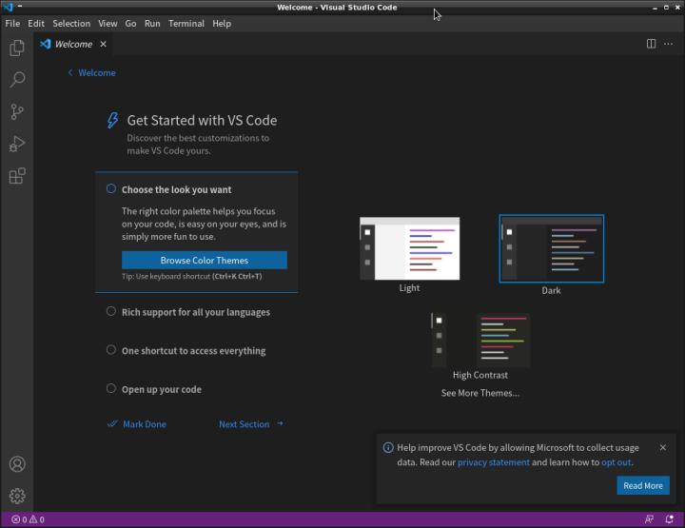
Task: Click the 'Choose the look you want' heading
Action: (x=177, y=189)
